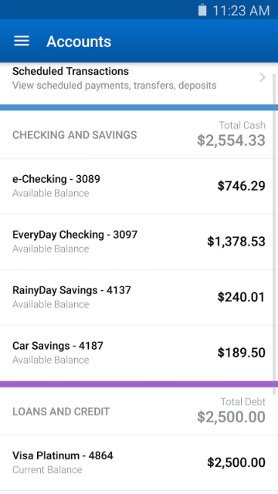This screenshot has height=494, width=278.
Task: Tap Total Debt $2,500.00 amount
Action: click(231, 417)
